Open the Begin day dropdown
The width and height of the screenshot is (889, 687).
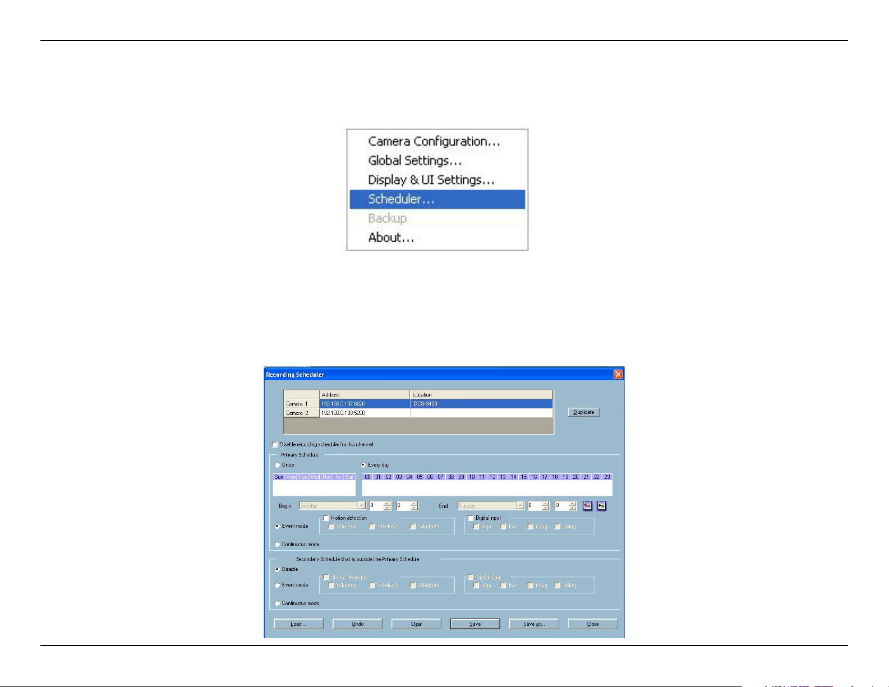[361, 506]
